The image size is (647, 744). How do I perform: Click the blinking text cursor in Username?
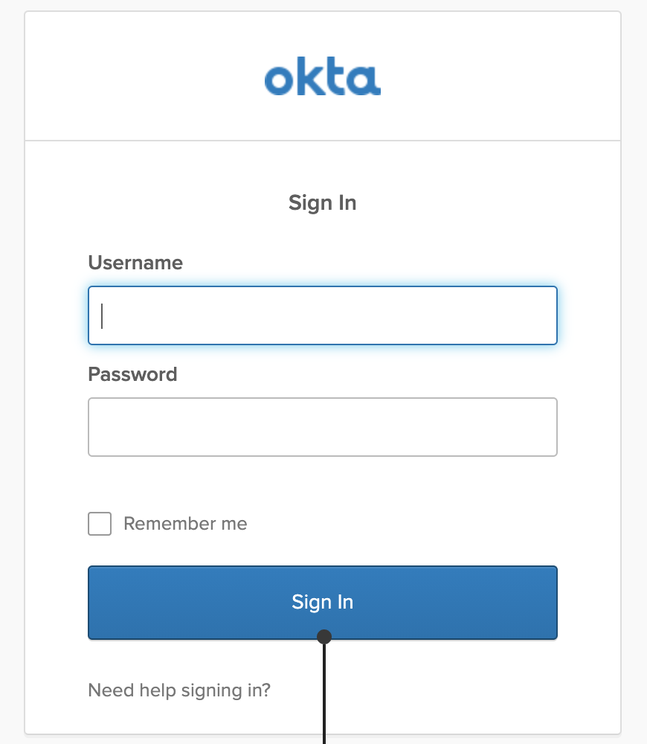tap(103, 315)
